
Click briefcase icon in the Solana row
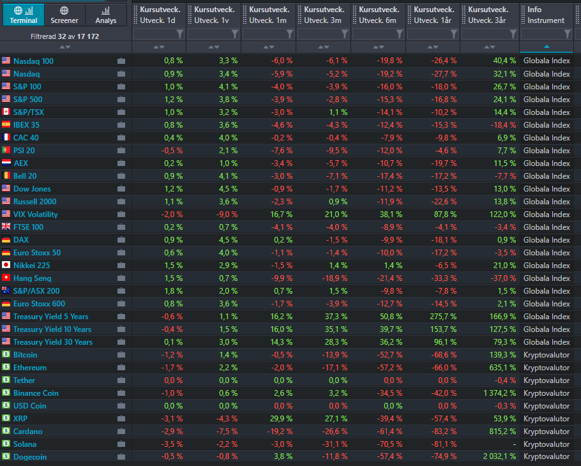[121, 444]
